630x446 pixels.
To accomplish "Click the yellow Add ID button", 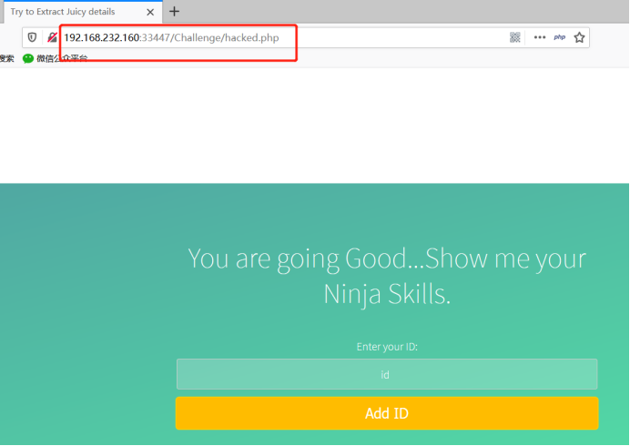I will 387,413.
